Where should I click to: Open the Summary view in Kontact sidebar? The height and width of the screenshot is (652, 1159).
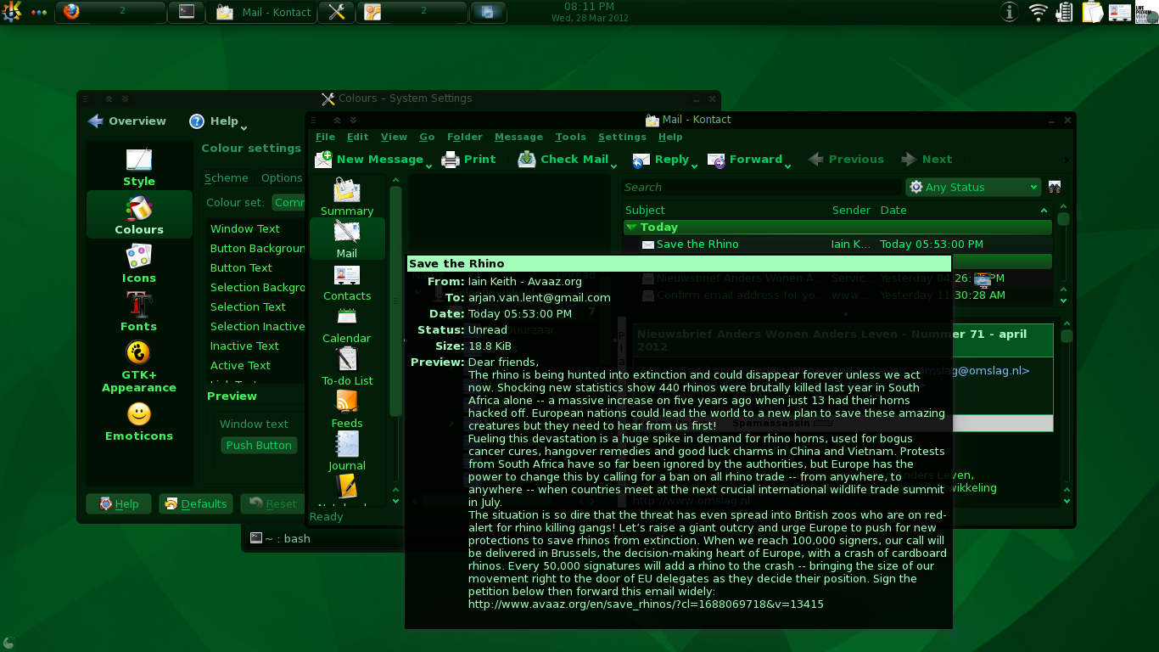pyautogui.click(x=347, y=197)
